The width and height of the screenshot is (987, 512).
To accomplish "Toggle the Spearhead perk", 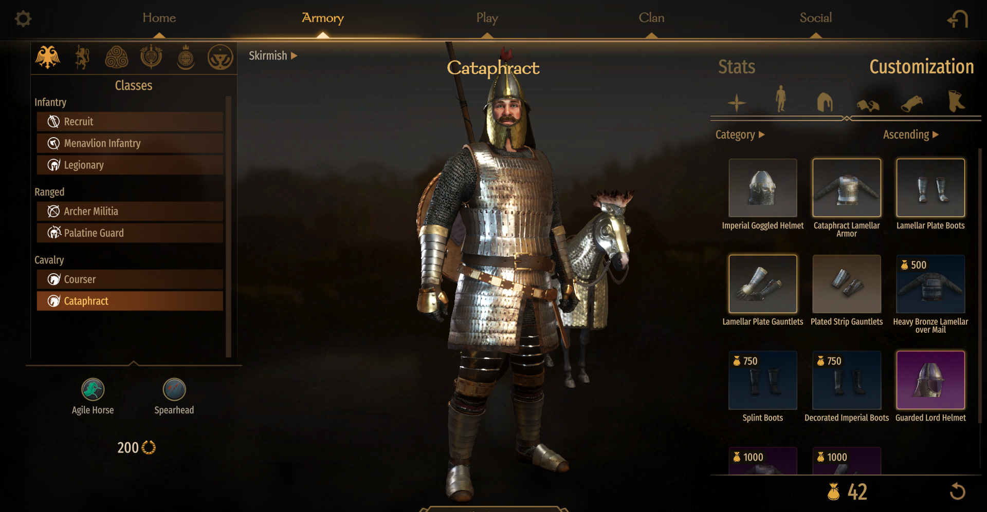I will (x=174, y=390).
